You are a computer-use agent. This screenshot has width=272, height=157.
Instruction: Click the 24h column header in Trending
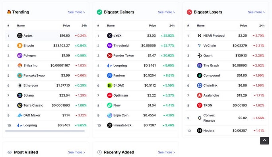coord(84,25)
